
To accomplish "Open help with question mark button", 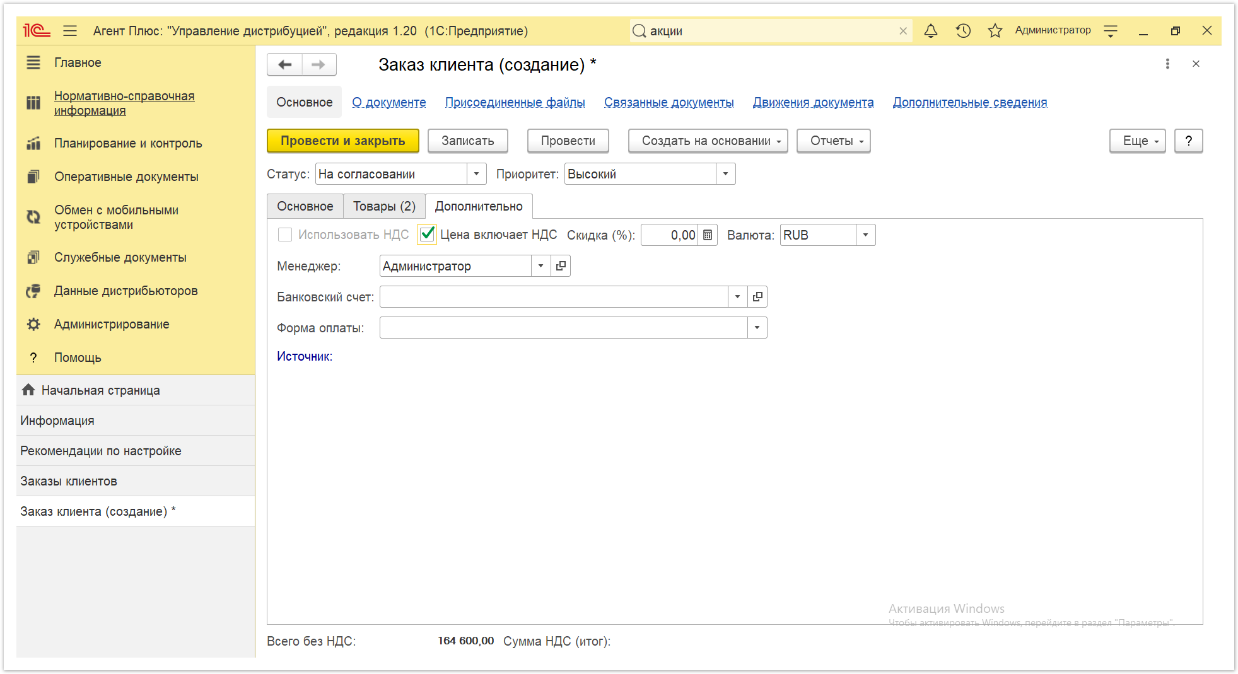I will click(x=1188, y=141).
